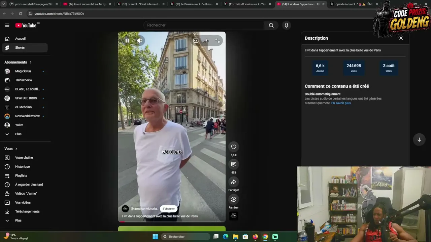Open the YouTube hamburger guide menu

(x=7, y=25)
